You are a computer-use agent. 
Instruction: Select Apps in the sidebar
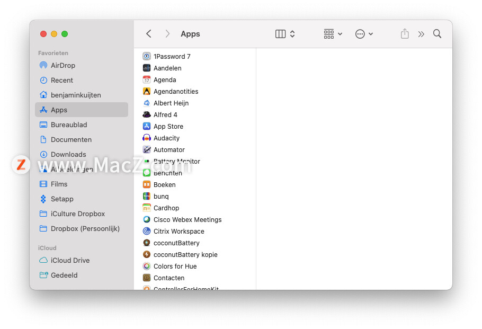[82, 110]
